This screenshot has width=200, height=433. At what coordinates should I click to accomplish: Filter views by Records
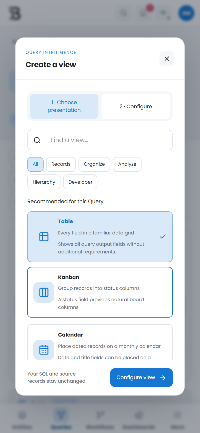(61, 164)
